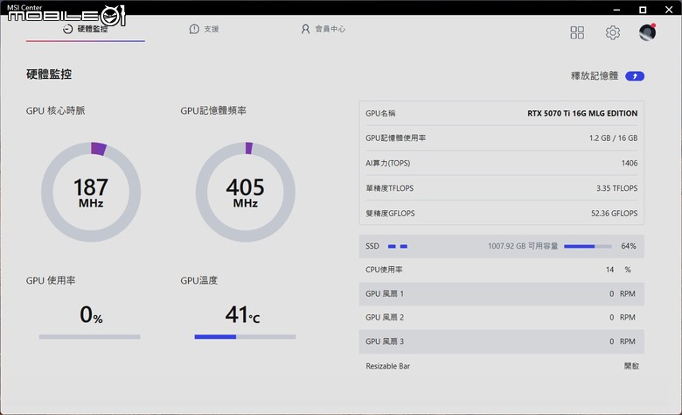Click the GPU usage progress bar

[x=89, y=336]
